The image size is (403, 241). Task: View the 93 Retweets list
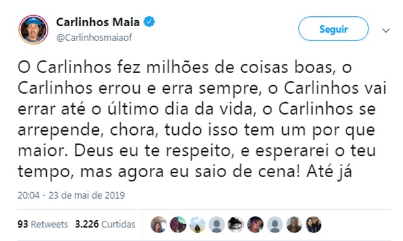(x=43, y=224)
